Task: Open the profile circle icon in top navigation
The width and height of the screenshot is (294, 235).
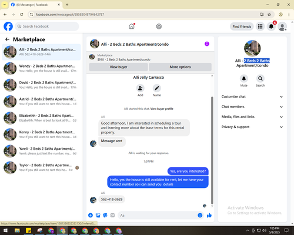Action: [159, 26]
